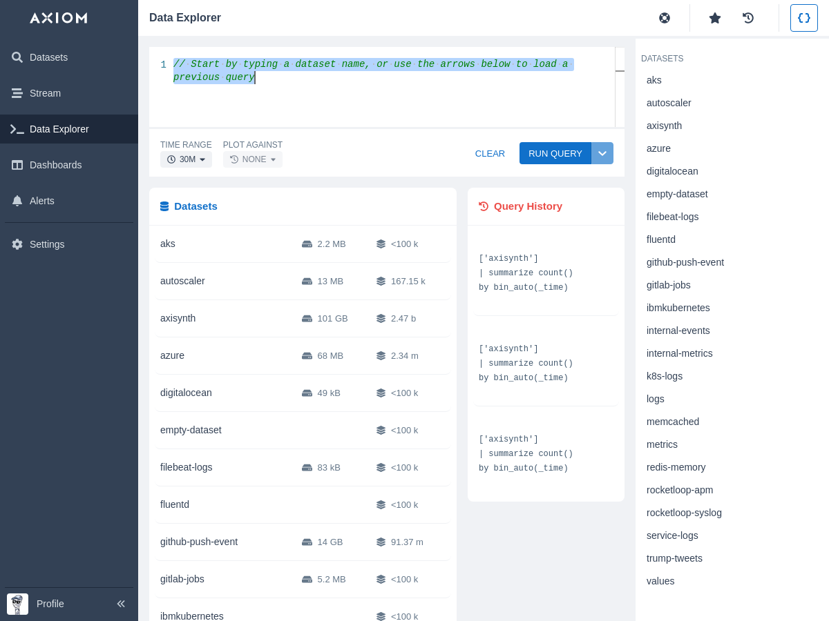Viewport: 829px width, 621px height.
Task: Open query history clock icon in header
Action: coord(748,18)
